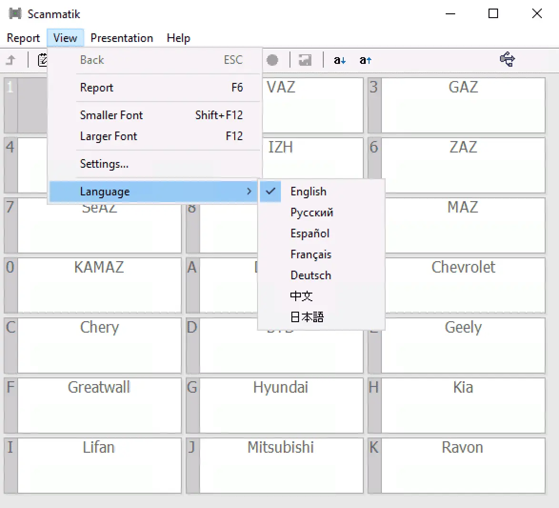Click the up arrow back toolbar icon
Screen dimensions: 559x508
[11, 60]
